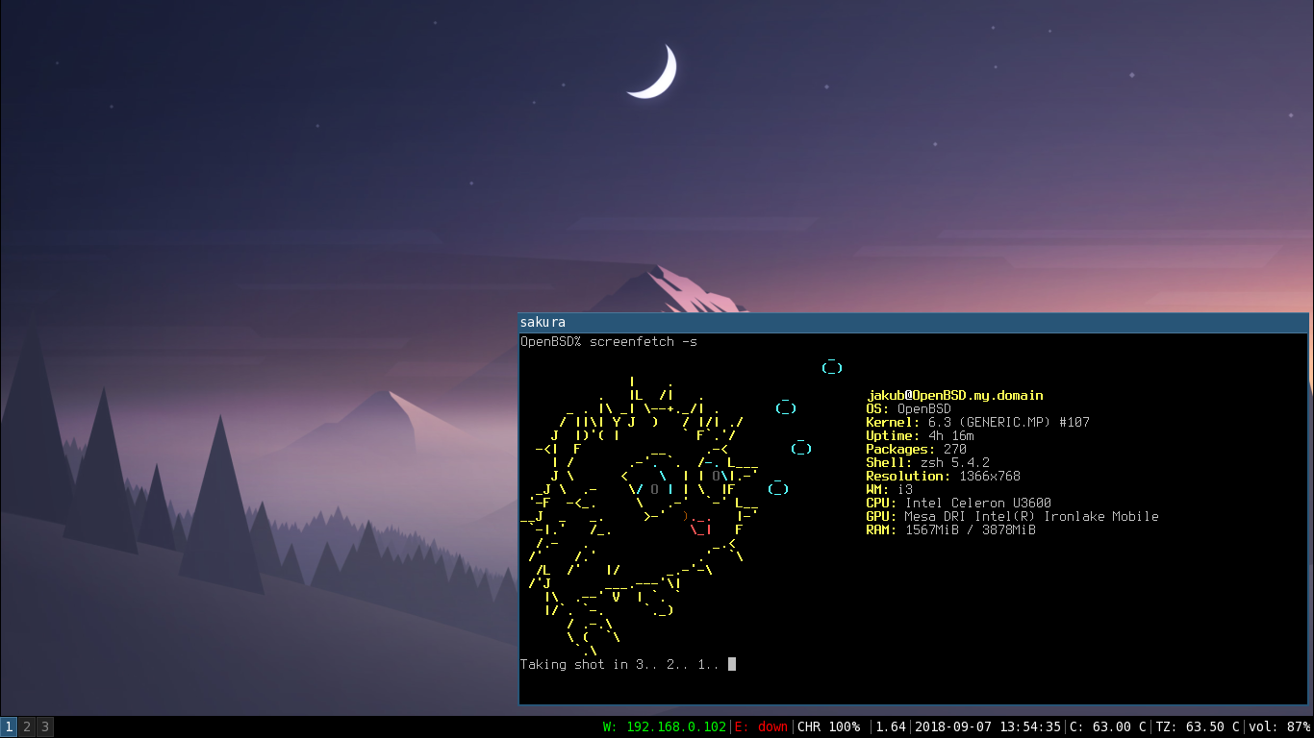
Task: Click the 'TZ: 63.50 C' thermal zone entry
Action: point(1198,727)
